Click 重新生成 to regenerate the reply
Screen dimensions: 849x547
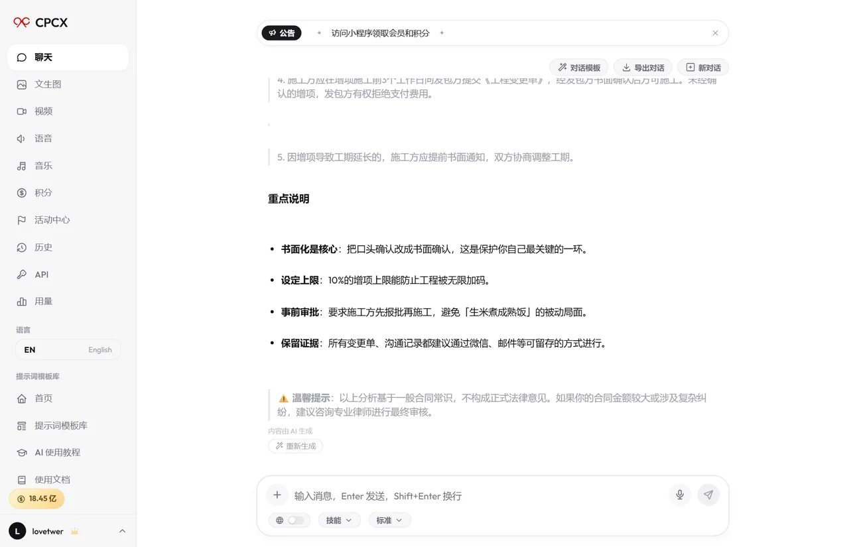point(296,446)
